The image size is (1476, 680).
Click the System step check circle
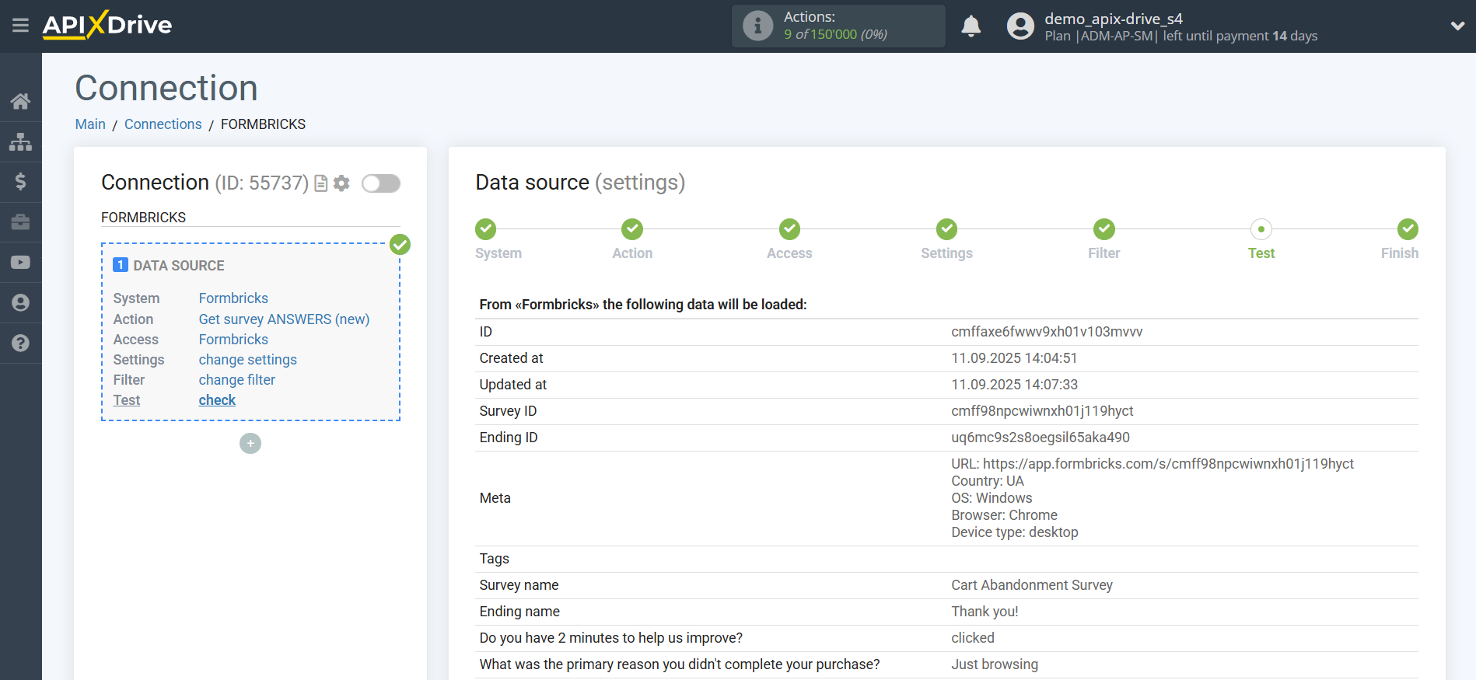click(x=485, y=229)
